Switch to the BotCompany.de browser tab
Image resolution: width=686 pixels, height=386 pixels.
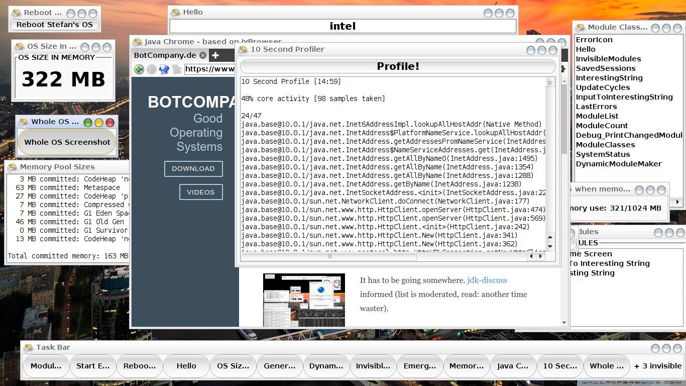165,55
